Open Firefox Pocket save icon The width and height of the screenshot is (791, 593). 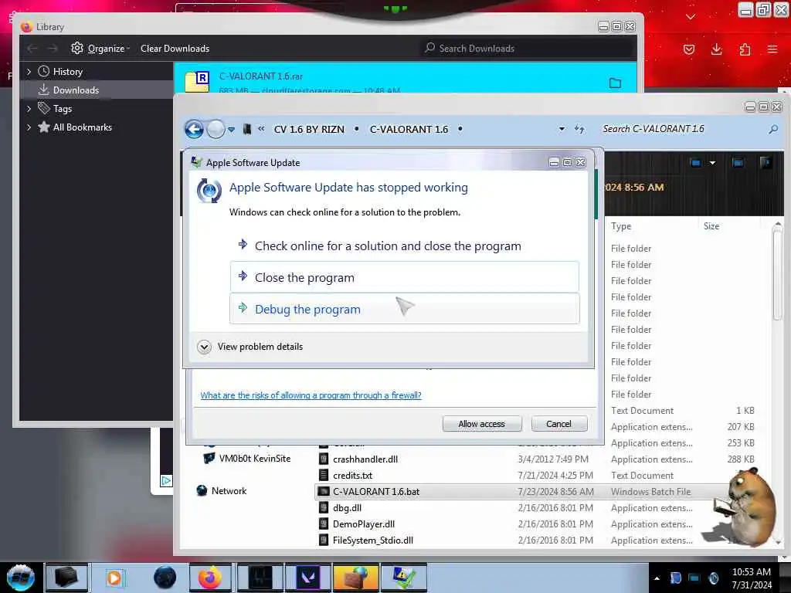click(x=688, y=49)
